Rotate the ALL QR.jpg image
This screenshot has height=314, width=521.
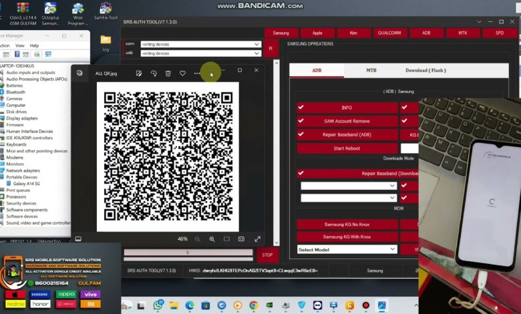pyautogui.click(x=154, y=73)
